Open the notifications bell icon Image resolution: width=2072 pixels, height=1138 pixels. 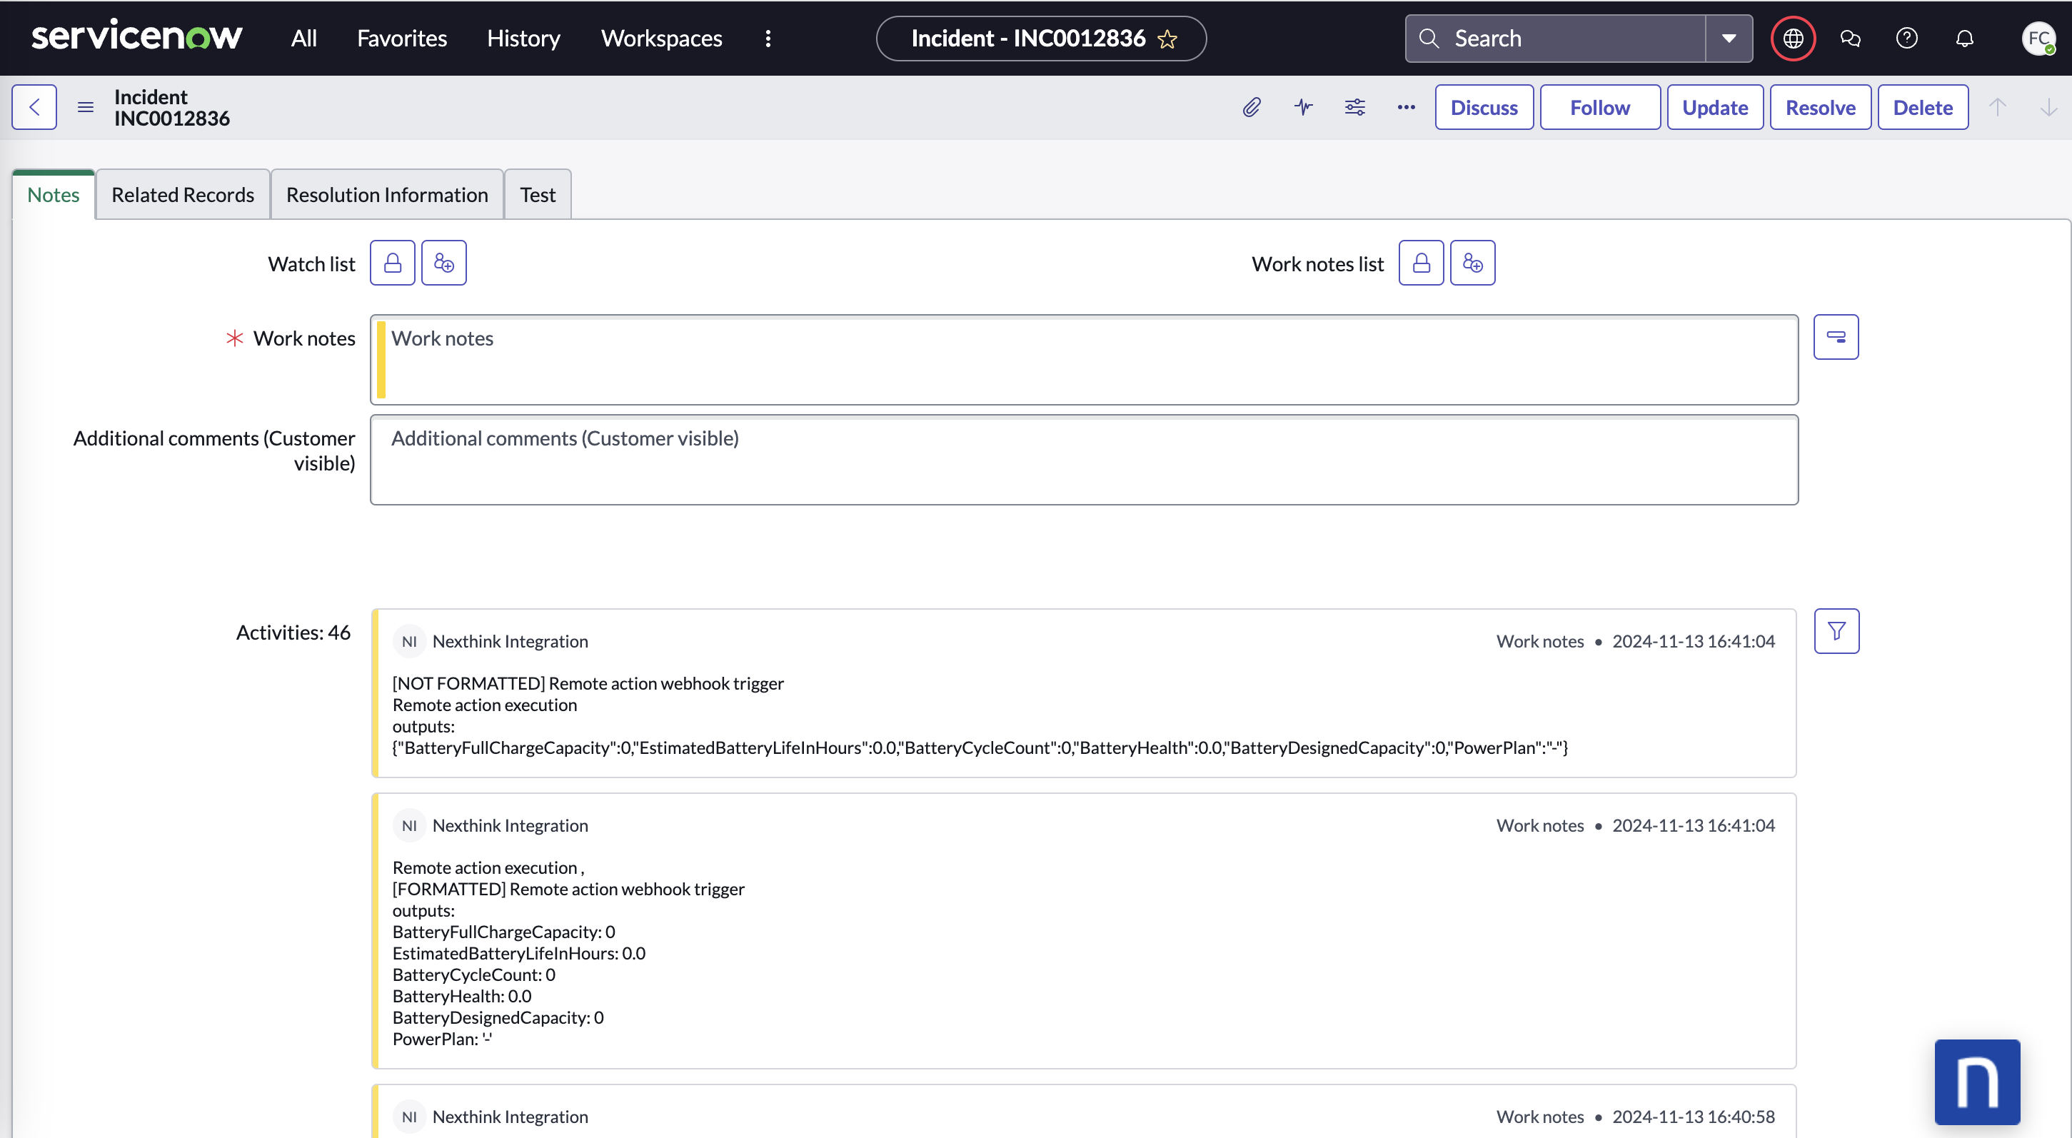(x=1964, y=38)
